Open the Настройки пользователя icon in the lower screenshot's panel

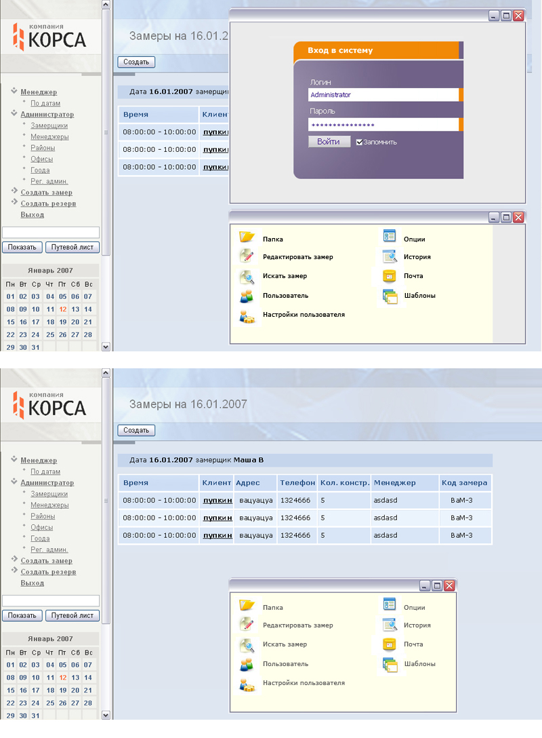(247, 685)
